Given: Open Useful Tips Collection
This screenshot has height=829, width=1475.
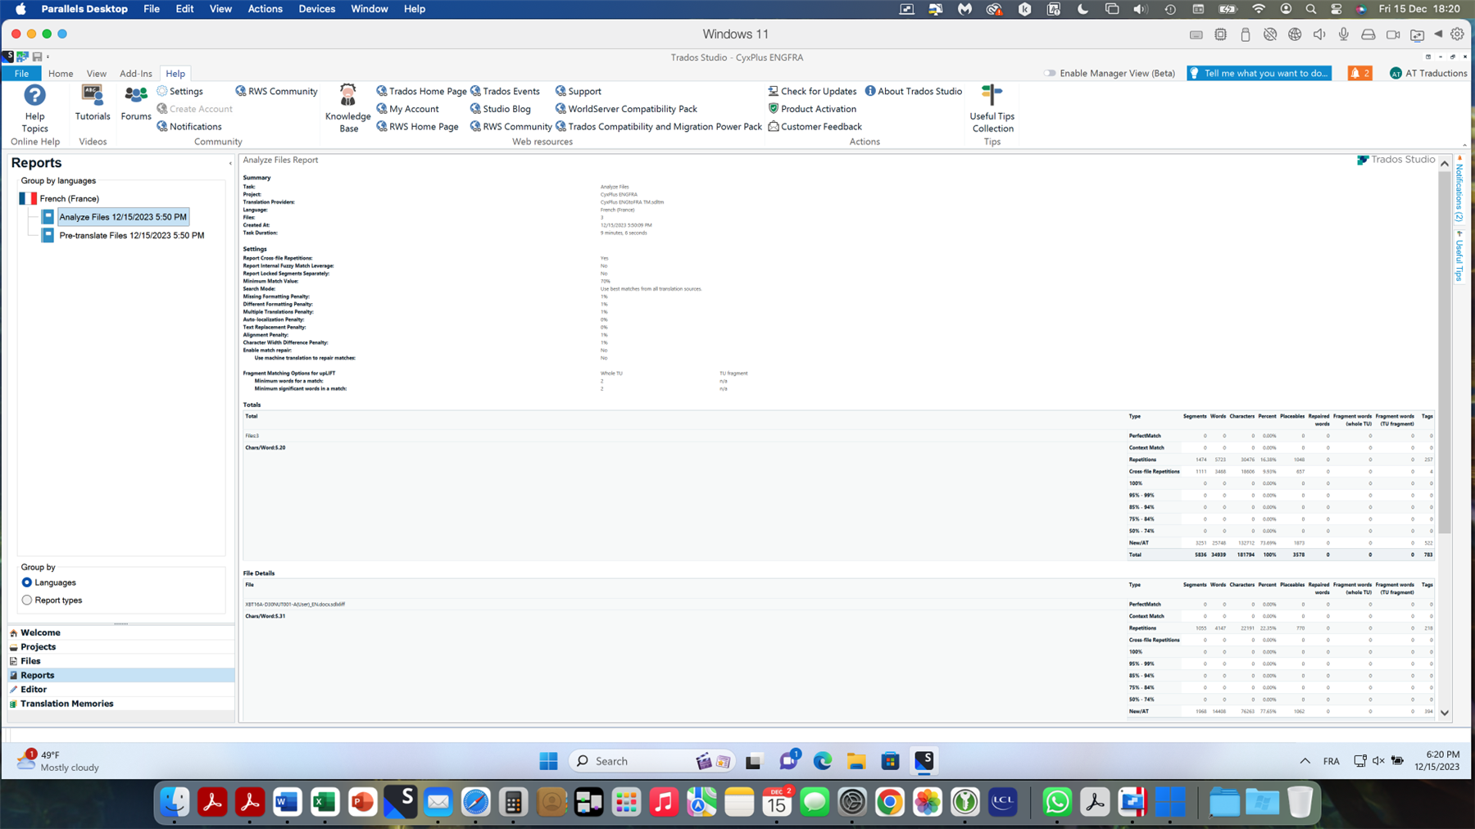Looking at the screenshot, I should coord(992,108).
